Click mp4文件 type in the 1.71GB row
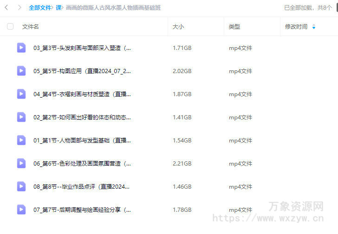The width and height of the screenshot is (338, 234). pos(240,48)
